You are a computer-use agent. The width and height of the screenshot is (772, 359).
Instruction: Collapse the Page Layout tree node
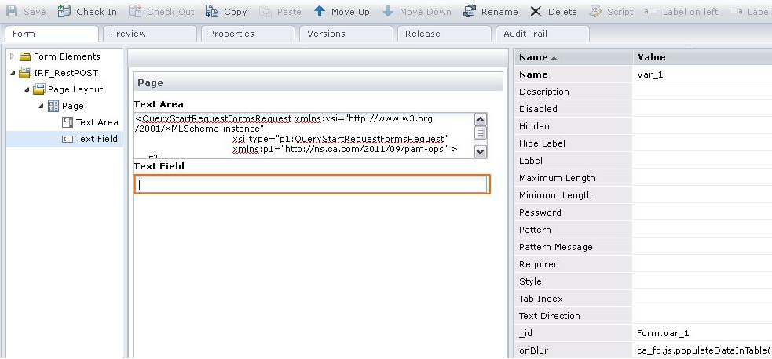(27, 89)
